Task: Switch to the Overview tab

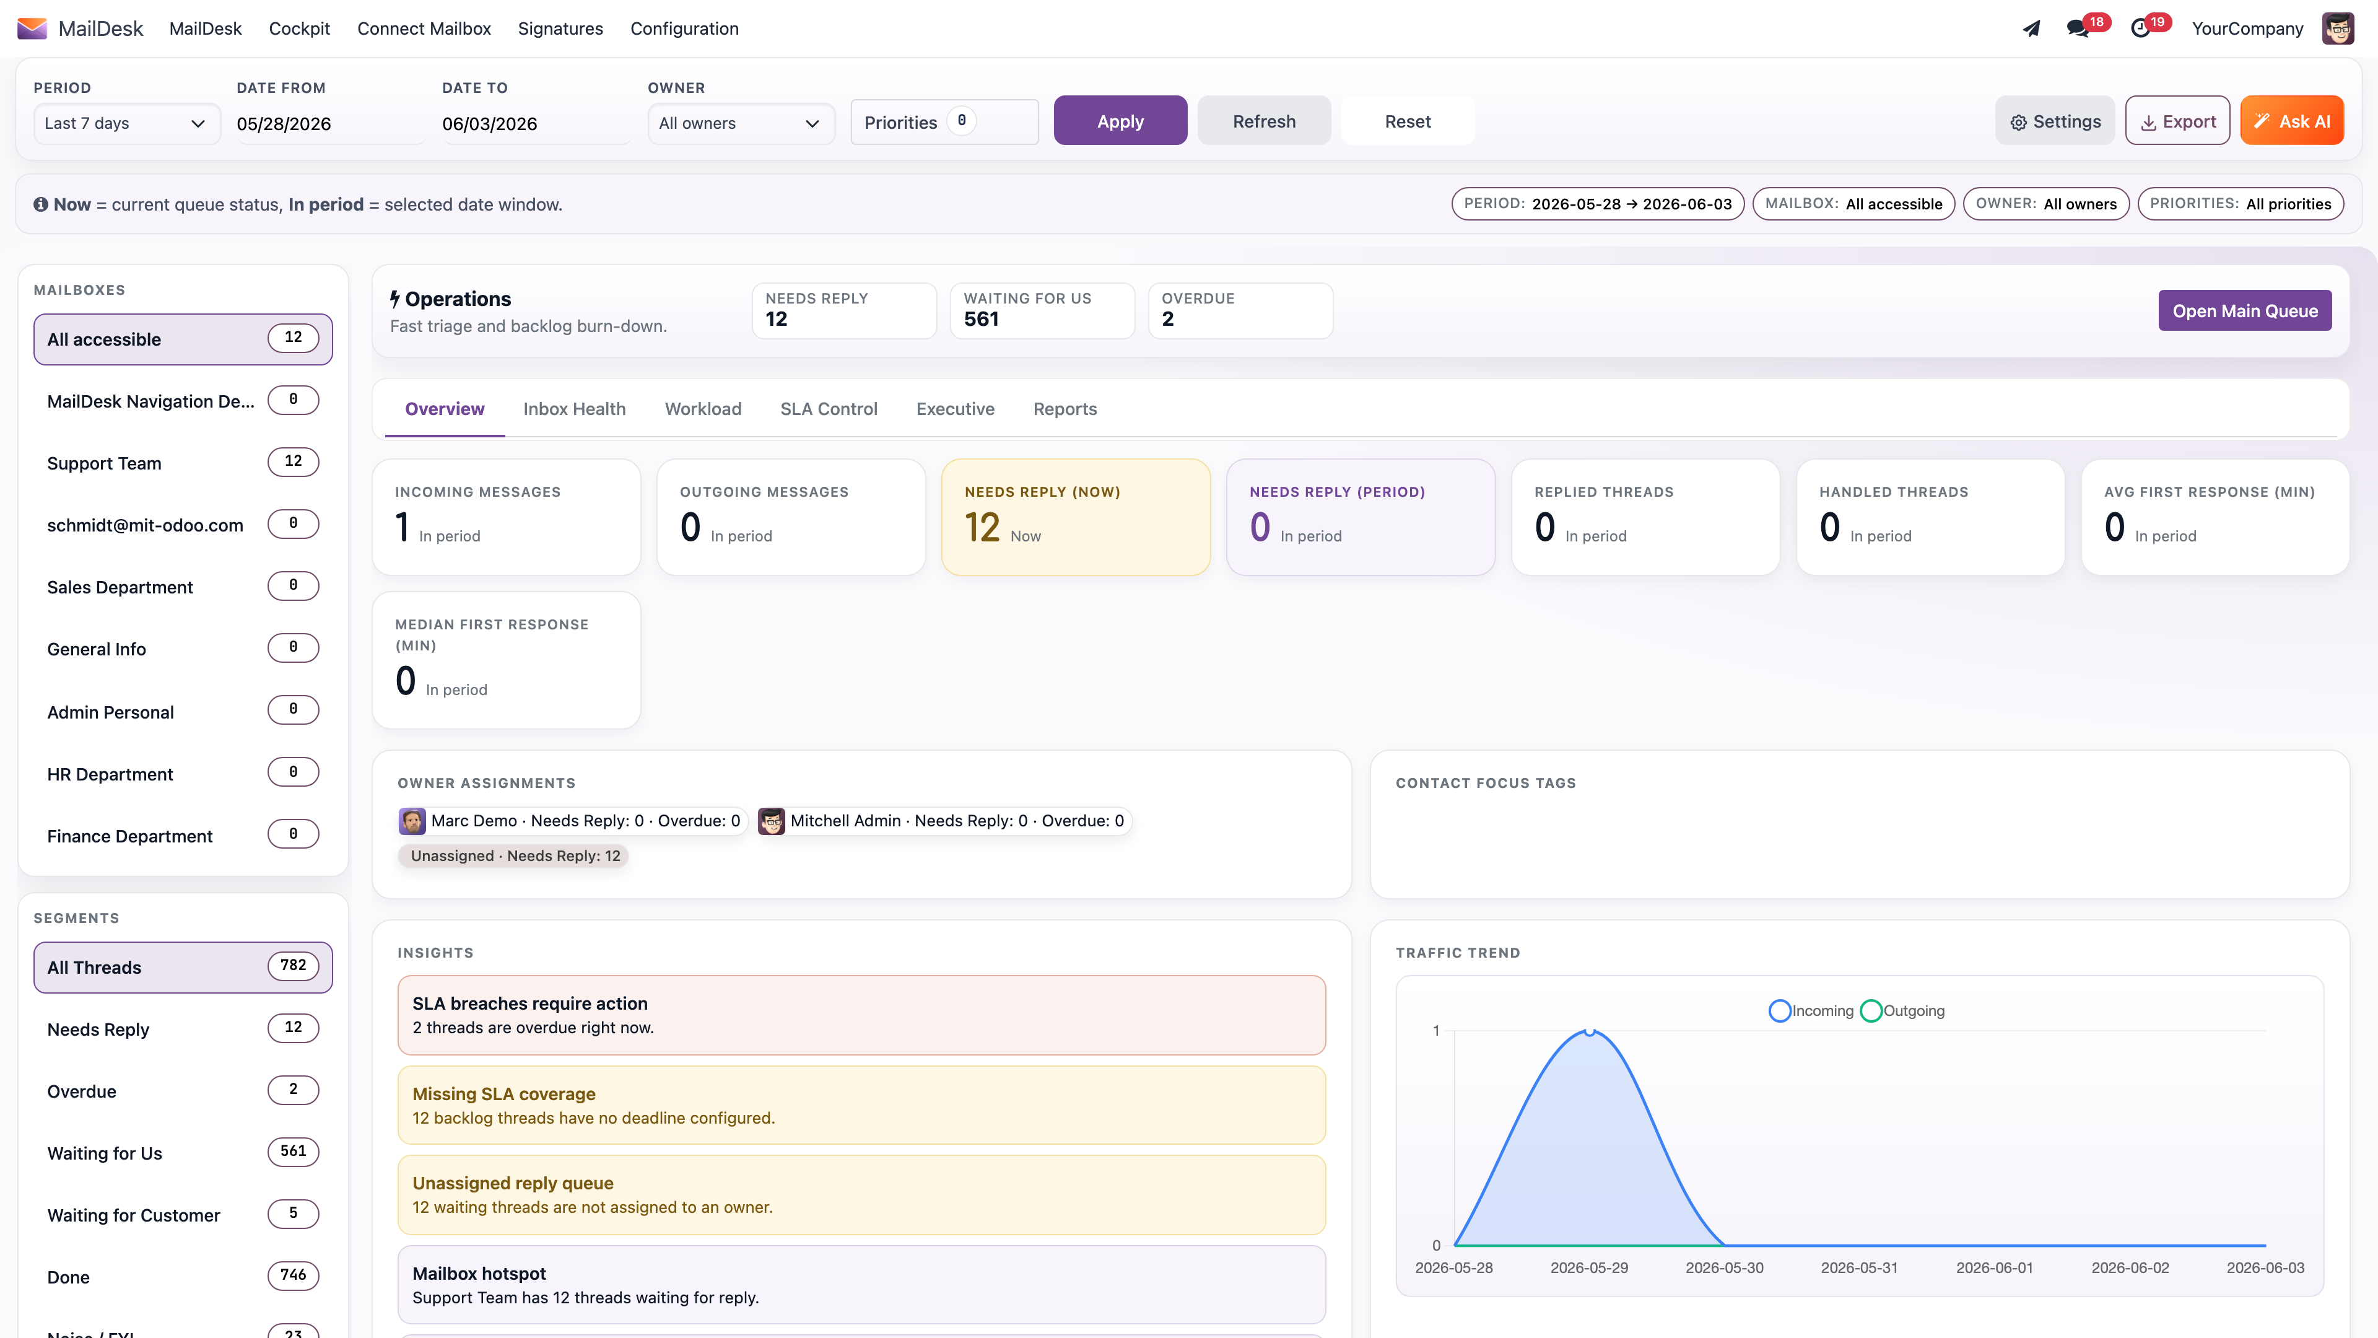Action: click(444, 409)
